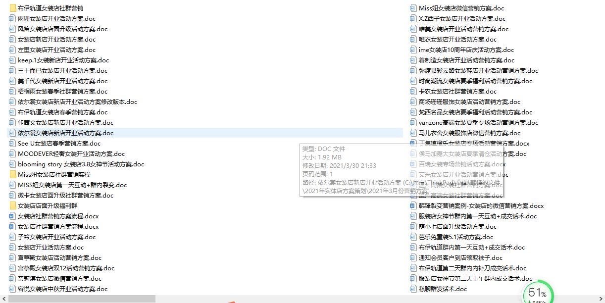Click the icon for 梧桐雨女装春季社群营销方案.doc
This screenshot has height=303, width=605.
coord(12,91)
